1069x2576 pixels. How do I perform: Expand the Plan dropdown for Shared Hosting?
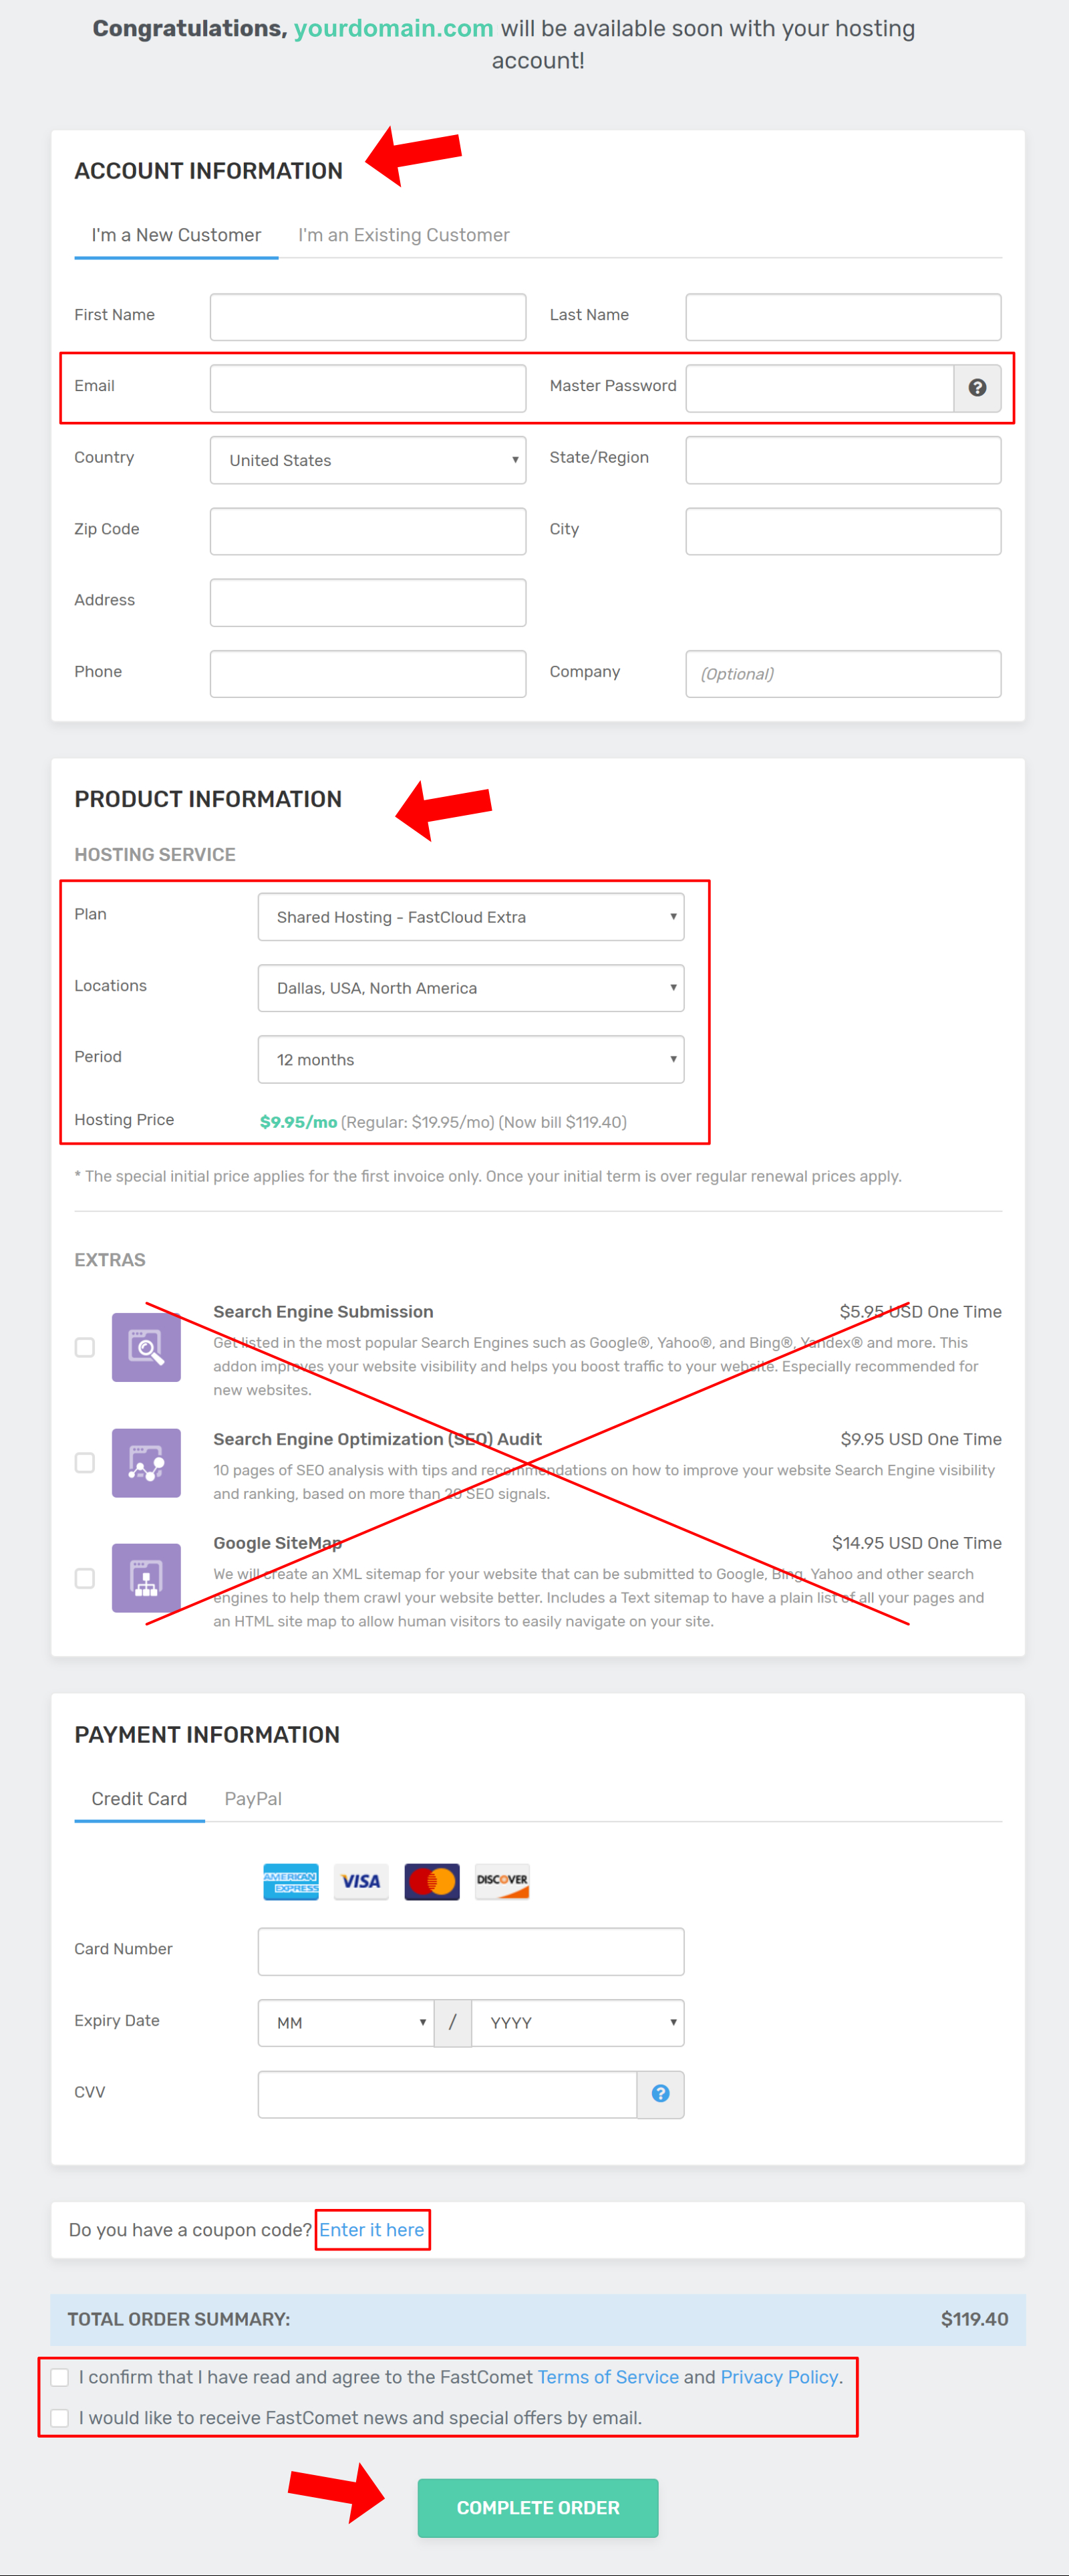tap(470, 917)
